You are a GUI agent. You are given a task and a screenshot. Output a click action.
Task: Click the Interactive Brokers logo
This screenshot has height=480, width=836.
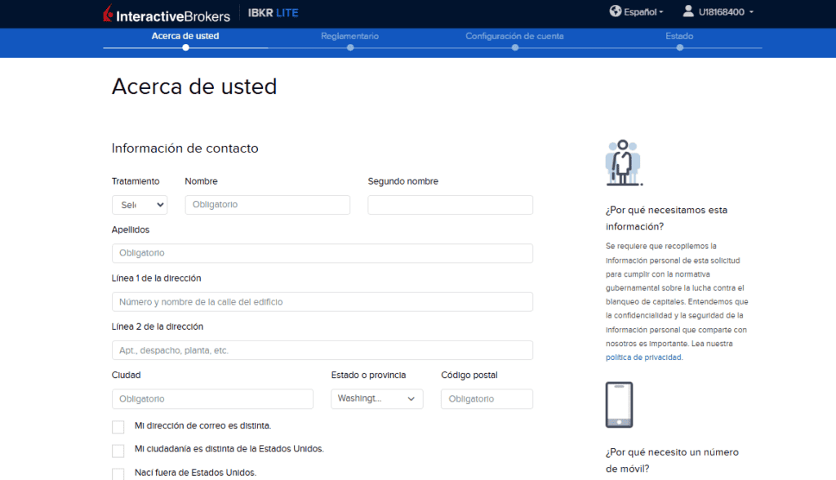[x=167, y=14]
